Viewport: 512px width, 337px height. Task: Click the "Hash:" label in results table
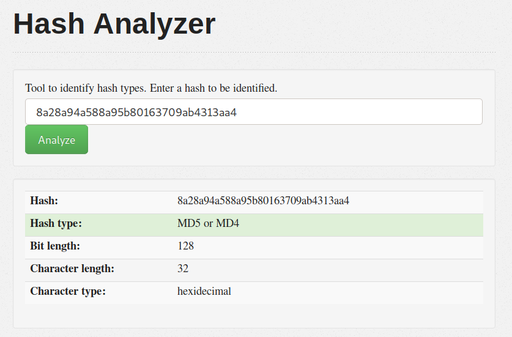(44, 201)
